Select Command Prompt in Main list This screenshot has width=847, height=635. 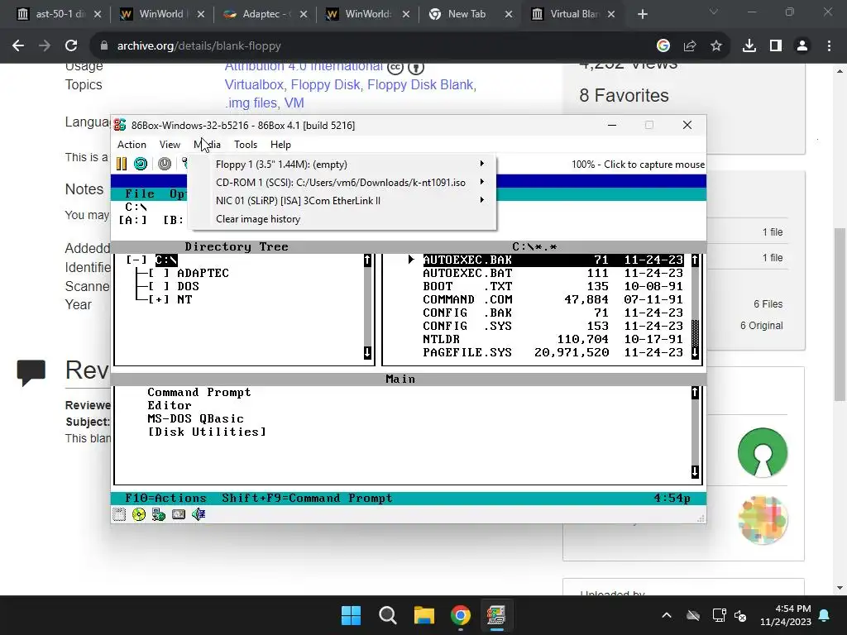199,392
